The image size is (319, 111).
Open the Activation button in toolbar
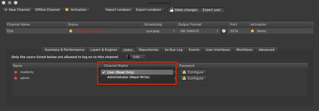76,10
